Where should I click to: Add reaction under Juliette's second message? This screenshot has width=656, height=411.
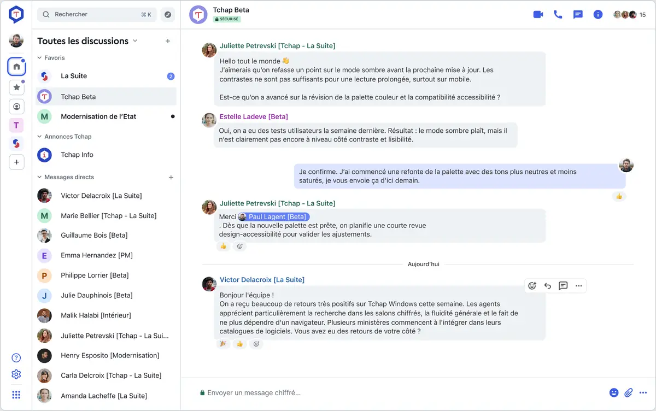point(239,246)
